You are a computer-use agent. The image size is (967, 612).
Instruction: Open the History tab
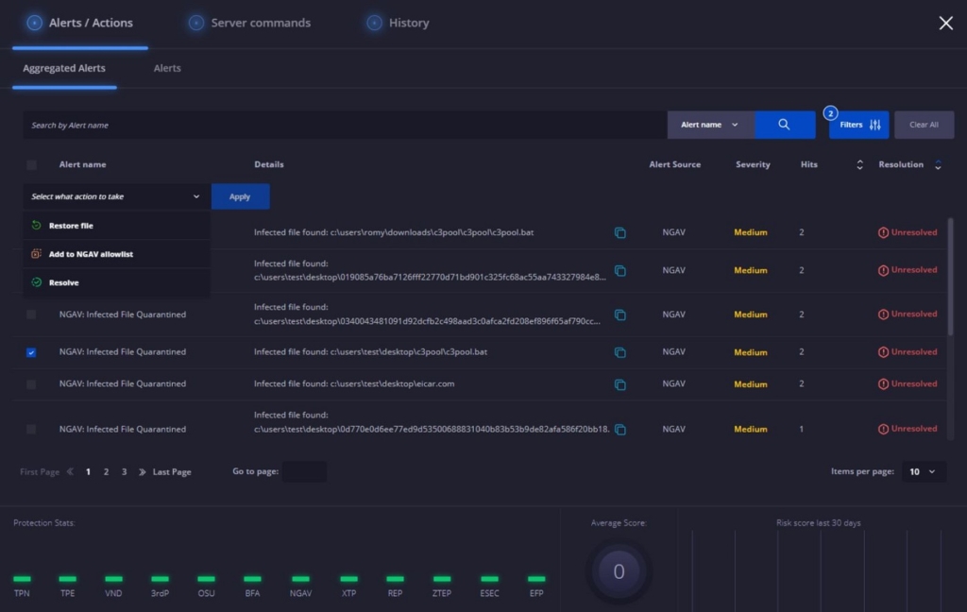click(x=398, y=23)
